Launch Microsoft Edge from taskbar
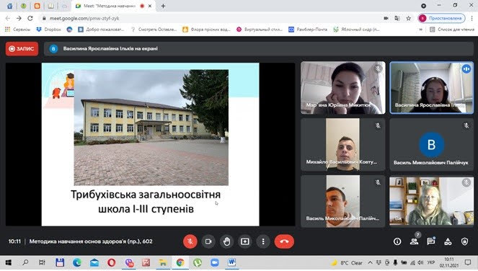 [77, 262]
